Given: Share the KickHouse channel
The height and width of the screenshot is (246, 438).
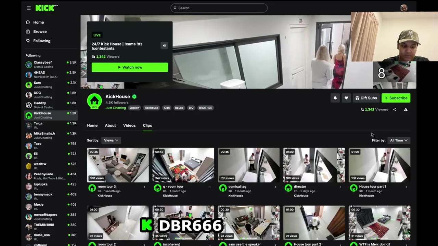Looking at the screenshot, I should point(395,110).
